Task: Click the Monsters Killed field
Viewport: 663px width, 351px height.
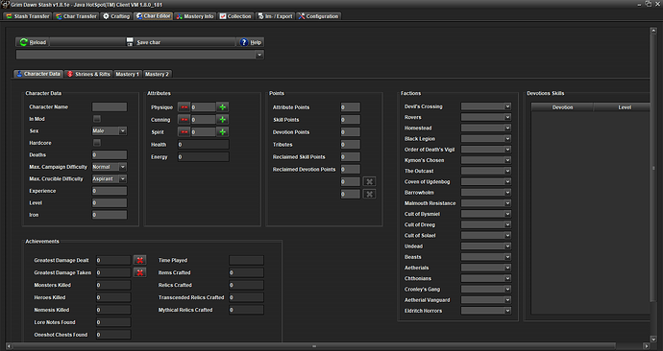Action: (x=113, y=285)
